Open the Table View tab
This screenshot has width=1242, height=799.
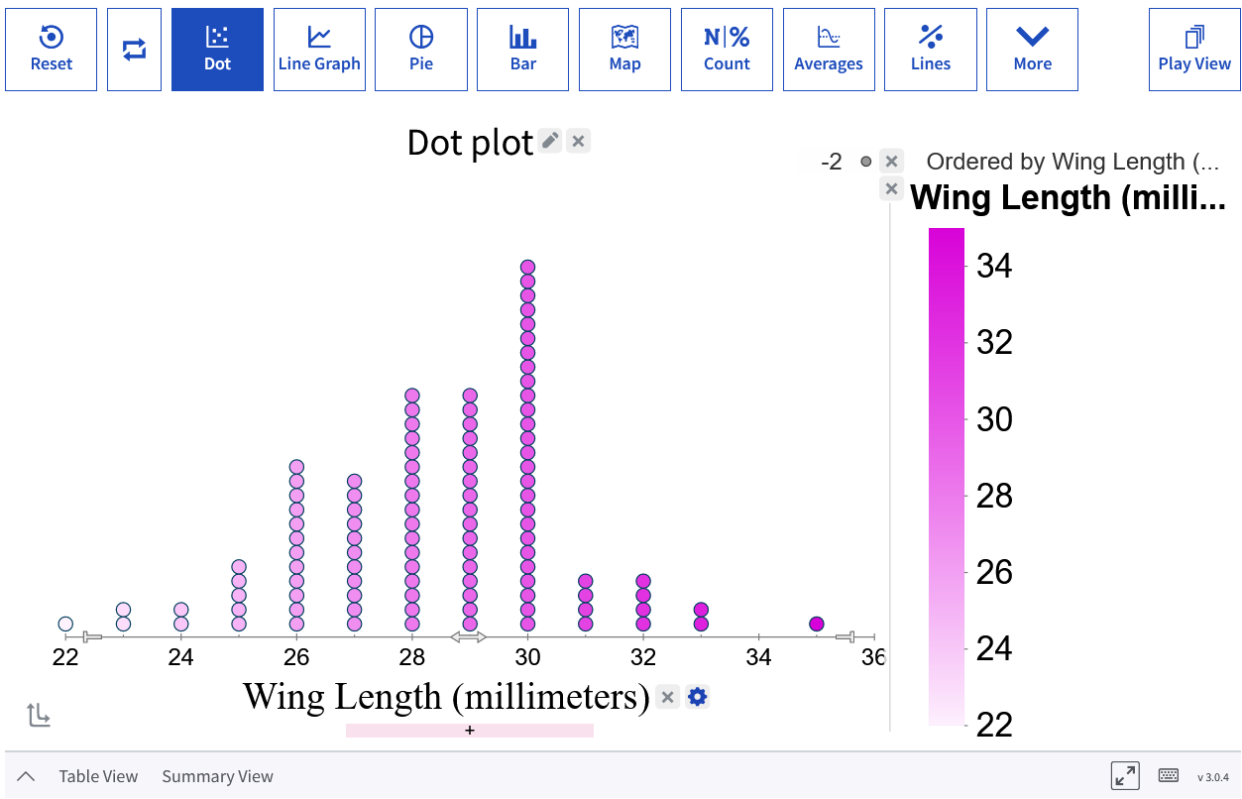click(x=98, y=776)
